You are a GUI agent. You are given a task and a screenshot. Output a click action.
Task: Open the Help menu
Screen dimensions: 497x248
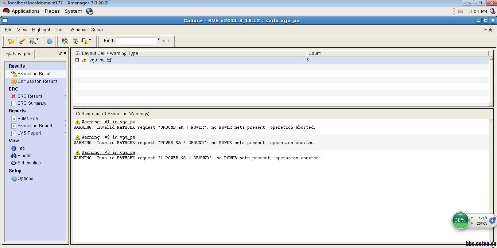pos(489,30)
